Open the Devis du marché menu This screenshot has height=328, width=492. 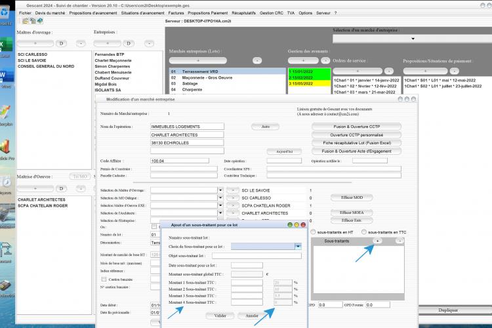[x=51, y=13]
